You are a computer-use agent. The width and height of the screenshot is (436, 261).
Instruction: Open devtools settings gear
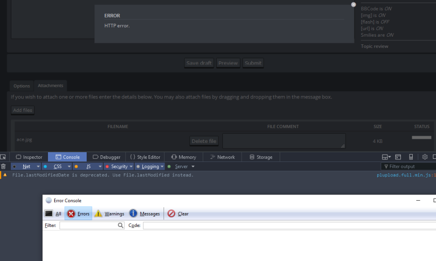(425, 157)
